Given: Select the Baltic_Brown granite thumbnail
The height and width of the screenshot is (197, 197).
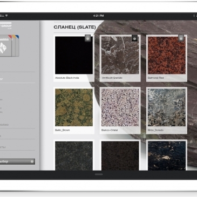Looking at the screenshot, I should pyautogui.click(x=74, y=107).
